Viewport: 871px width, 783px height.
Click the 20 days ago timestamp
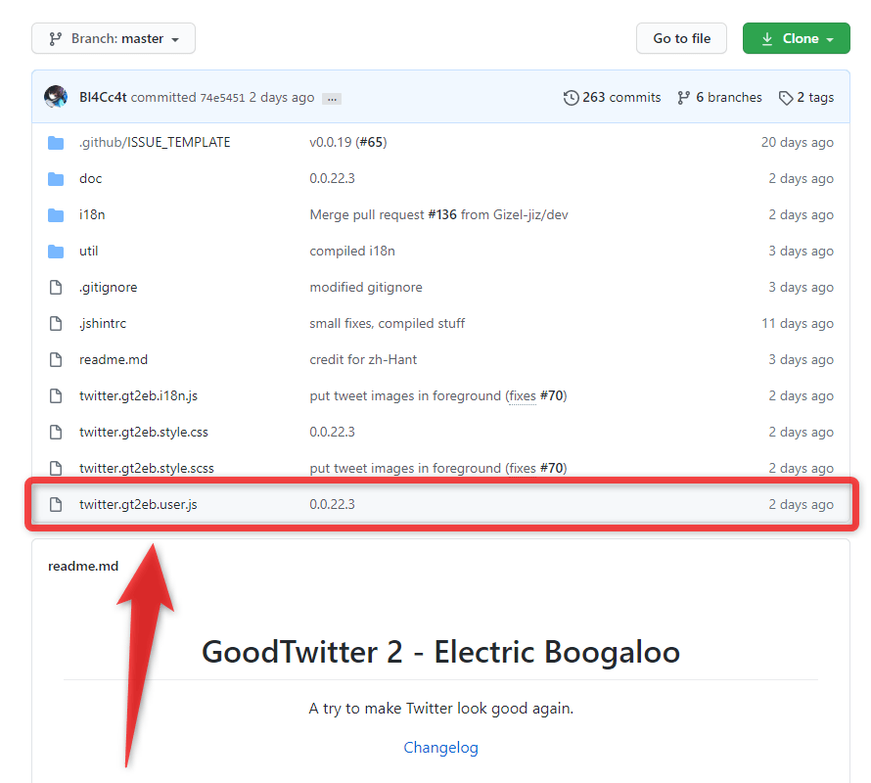798,142
